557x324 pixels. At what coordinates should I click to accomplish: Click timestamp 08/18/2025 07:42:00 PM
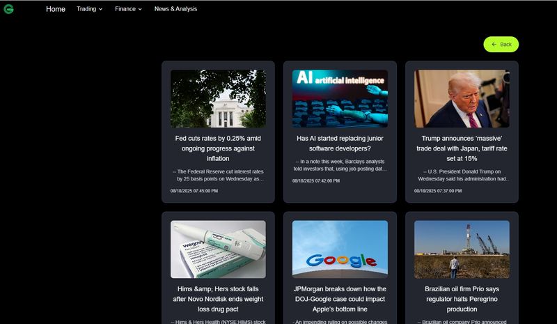point(316,181)
